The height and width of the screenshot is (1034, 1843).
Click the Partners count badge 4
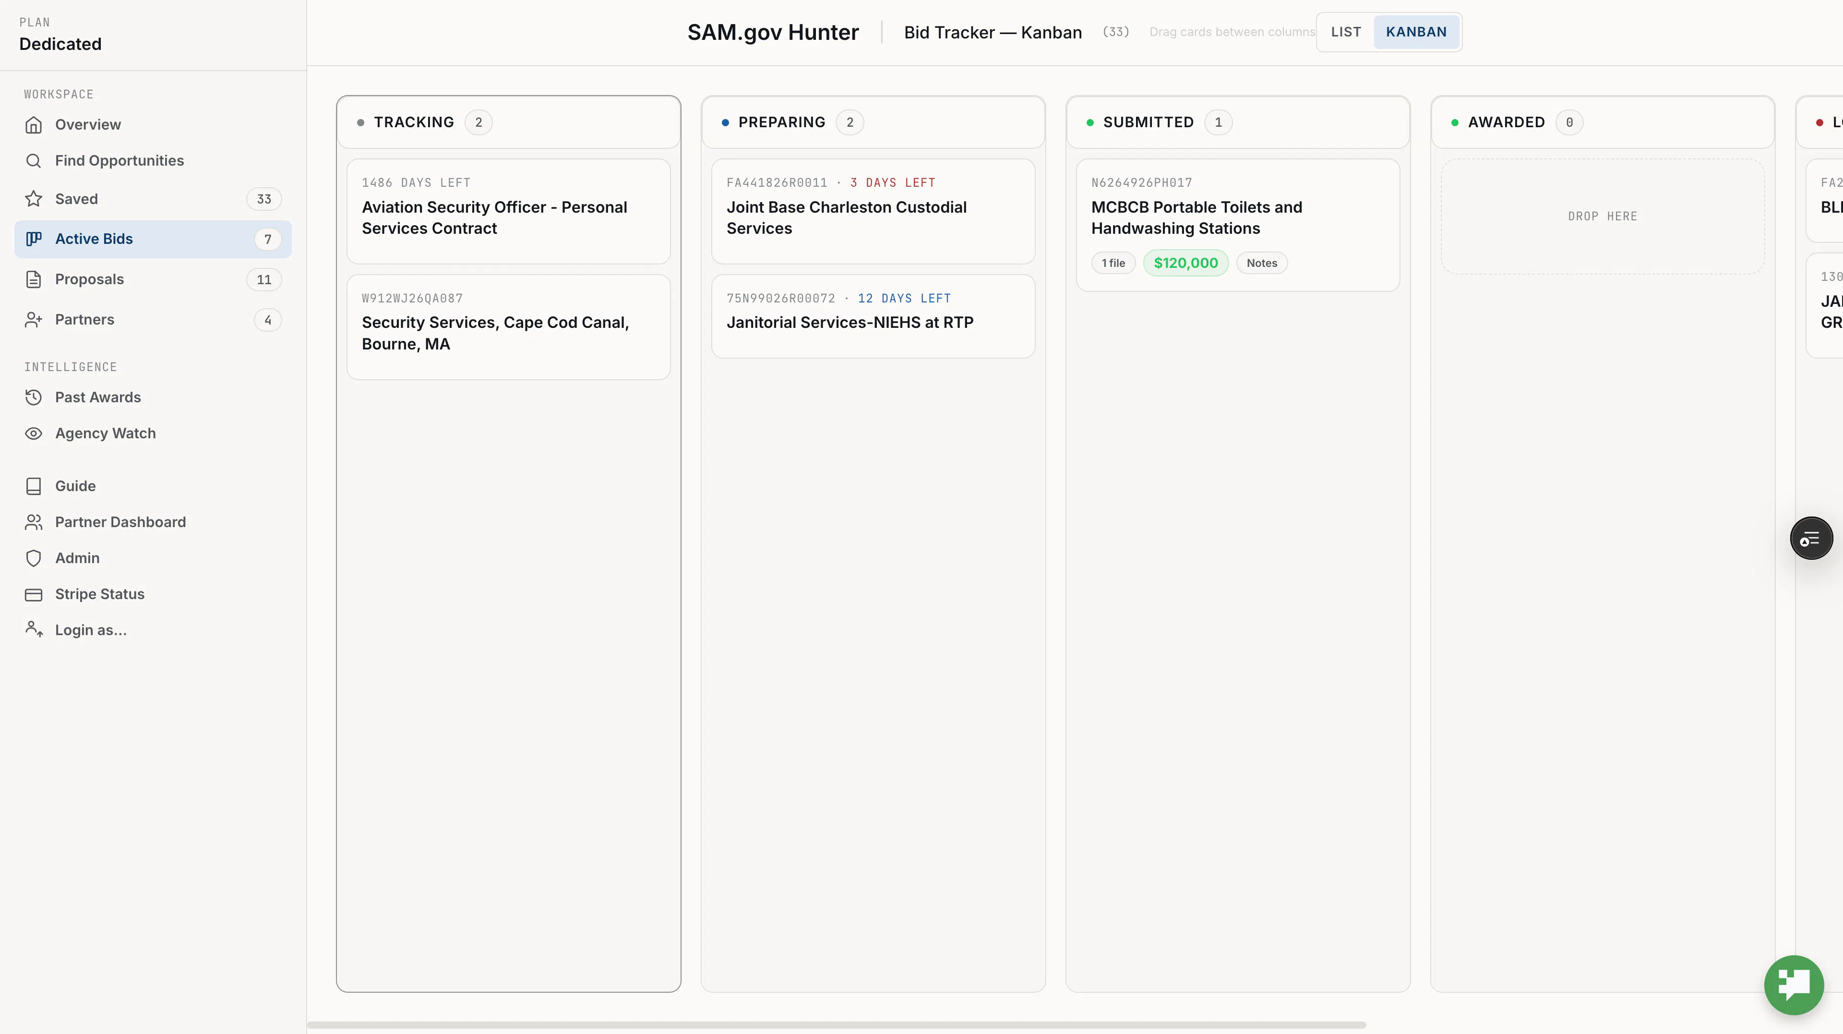[268, 320]
